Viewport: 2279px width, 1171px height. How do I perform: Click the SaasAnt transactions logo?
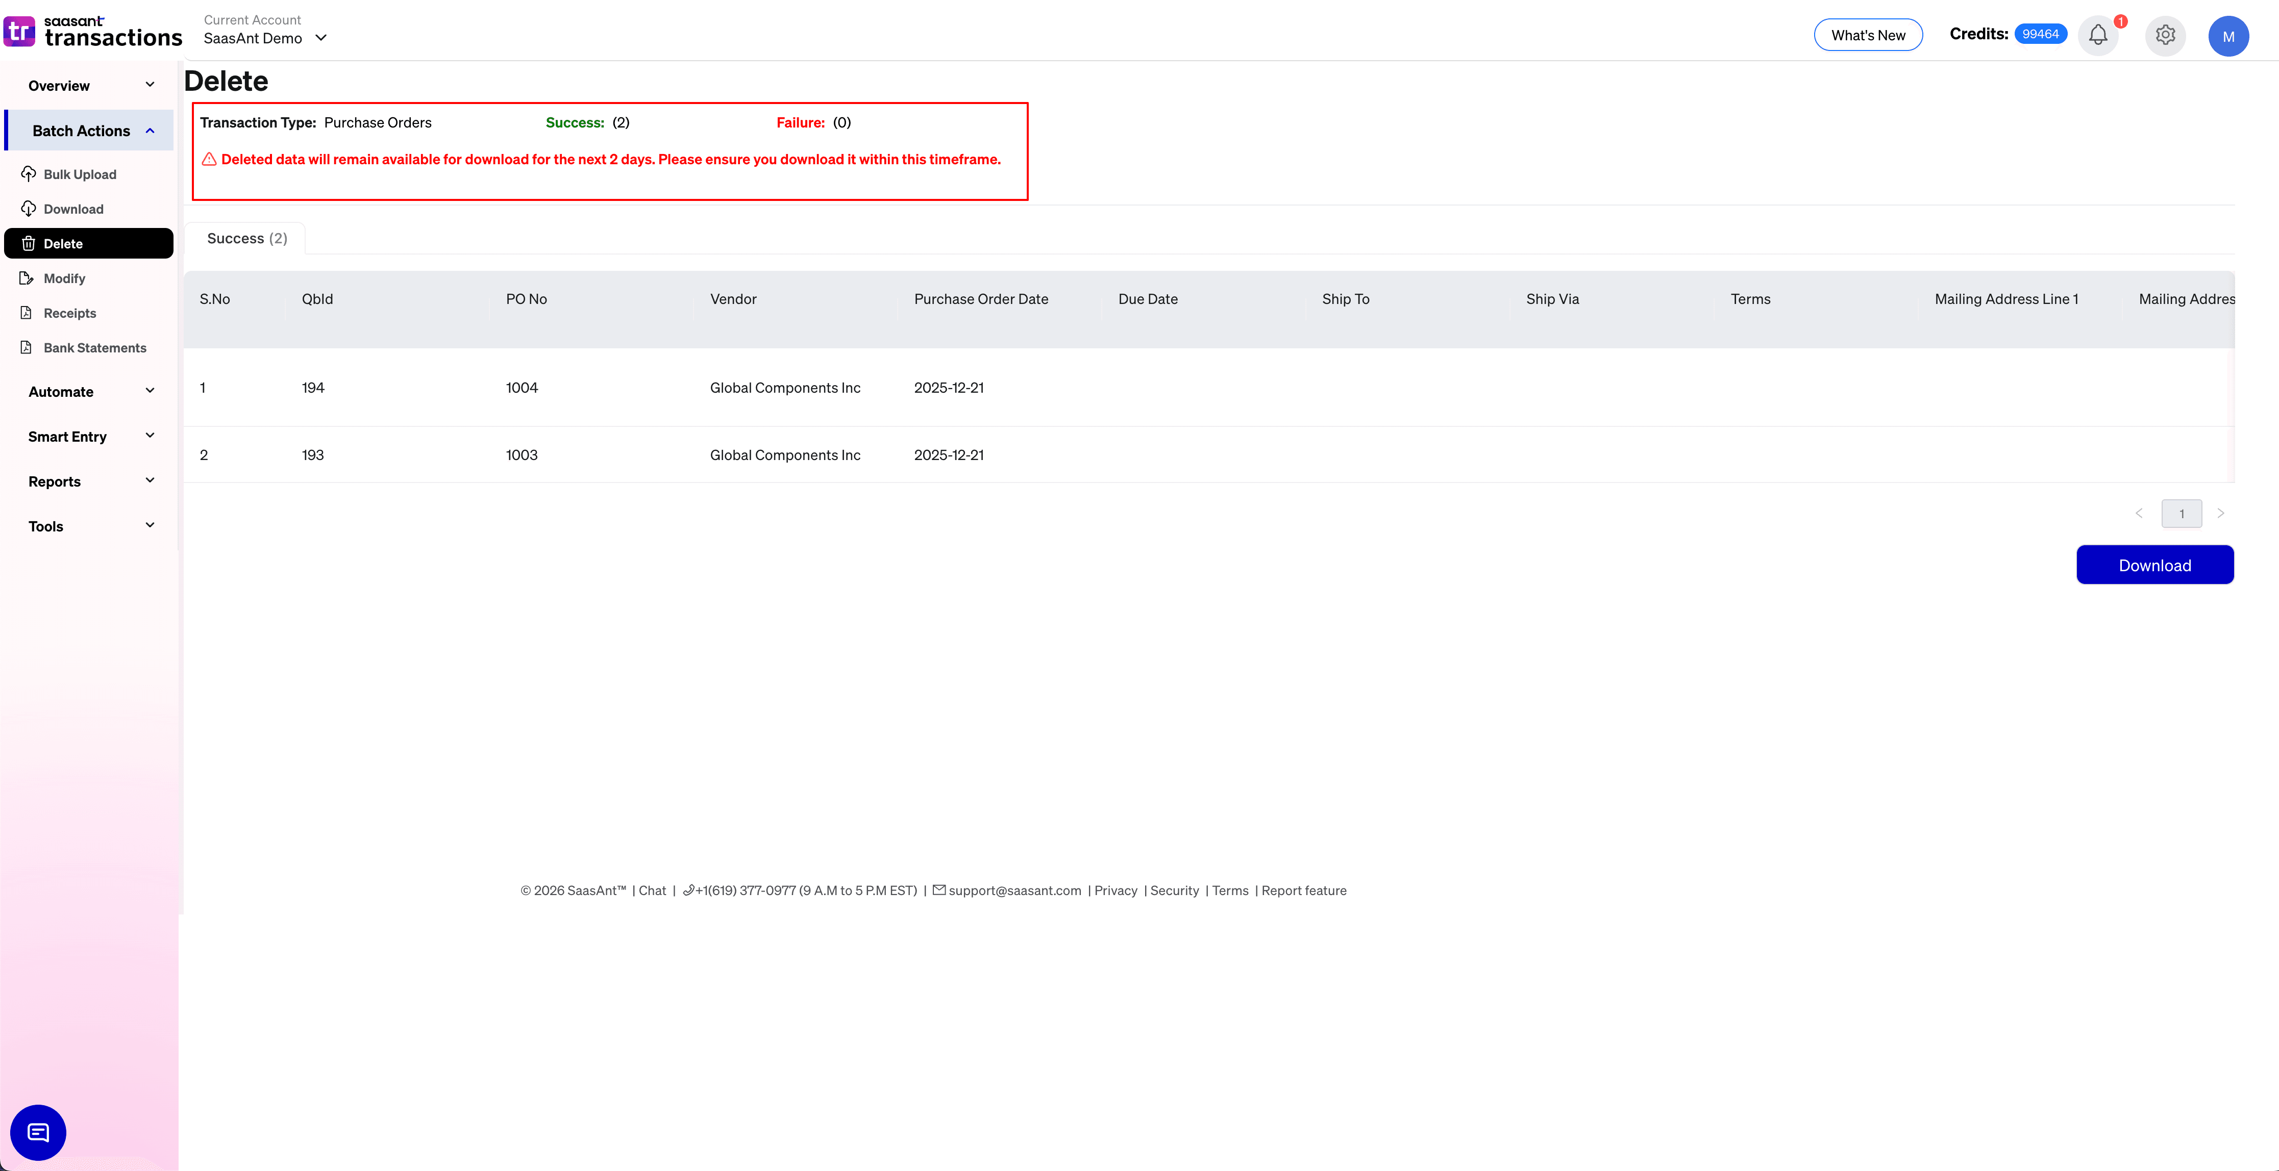click(x=92, y=31)
